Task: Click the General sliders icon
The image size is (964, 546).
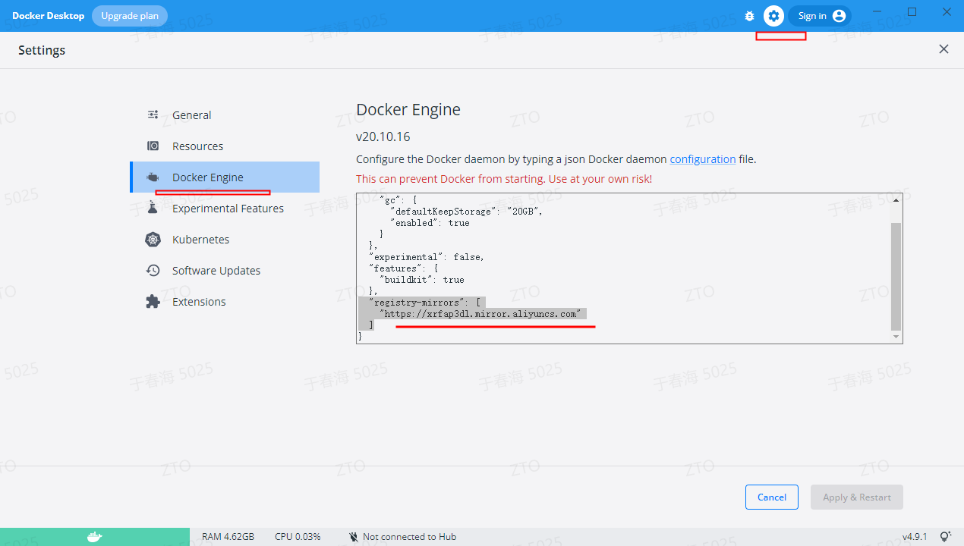Action: click(x=153, y=115)
